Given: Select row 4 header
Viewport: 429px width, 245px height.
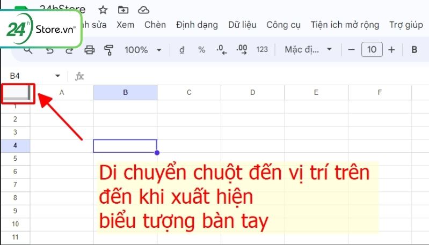Looking at the screenshot, I should pyautogui.click(x=16, y=145).
